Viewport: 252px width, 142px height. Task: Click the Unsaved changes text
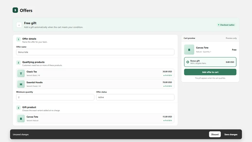[21, 134]
